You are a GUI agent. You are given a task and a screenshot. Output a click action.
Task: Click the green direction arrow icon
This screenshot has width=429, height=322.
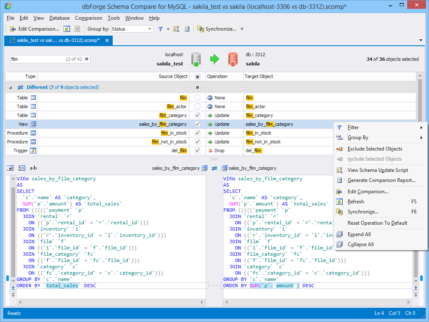tap(214, 59)
